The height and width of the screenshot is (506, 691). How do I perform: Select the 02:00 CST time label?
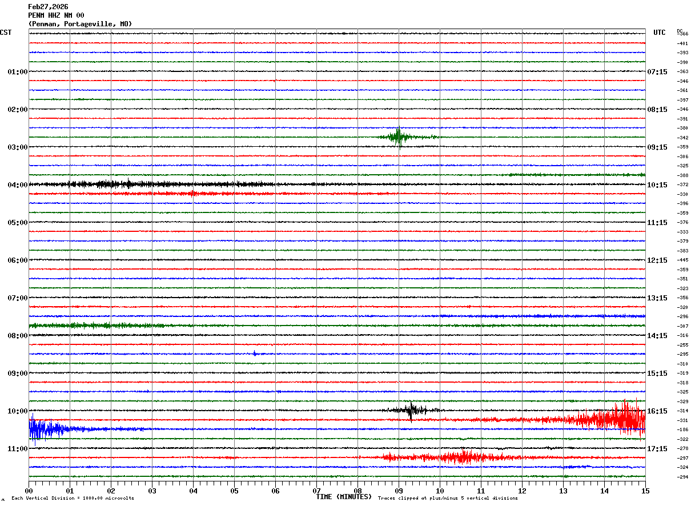[17, 110]
